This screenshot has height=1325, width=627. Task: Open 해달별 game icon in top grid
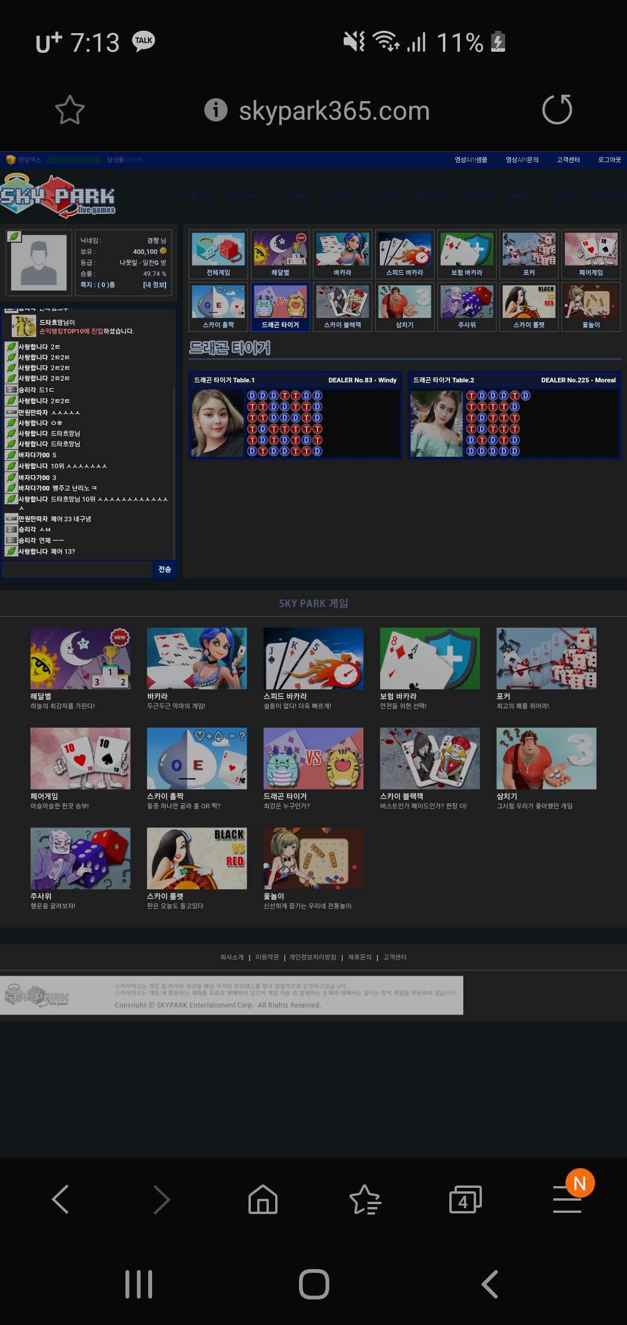[280, 254]
